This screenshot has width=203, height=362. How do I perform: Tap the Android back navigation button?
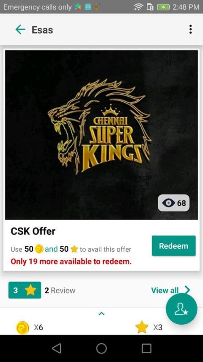[x=56, y=348]
